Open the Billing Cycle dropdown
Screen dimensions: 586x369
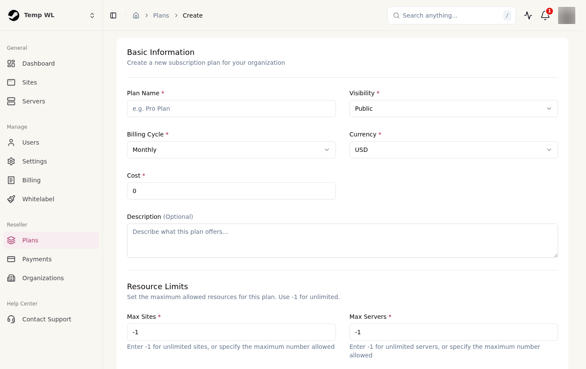231,150
